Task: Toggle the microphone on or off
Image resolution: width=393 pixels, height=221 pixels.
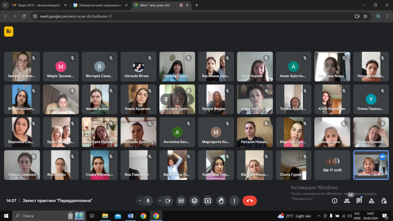Action: (x=148, y=201)
